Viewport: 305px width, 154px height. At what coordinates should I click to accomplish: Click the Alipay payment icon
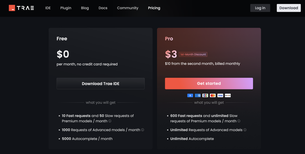tap(190, 95)
